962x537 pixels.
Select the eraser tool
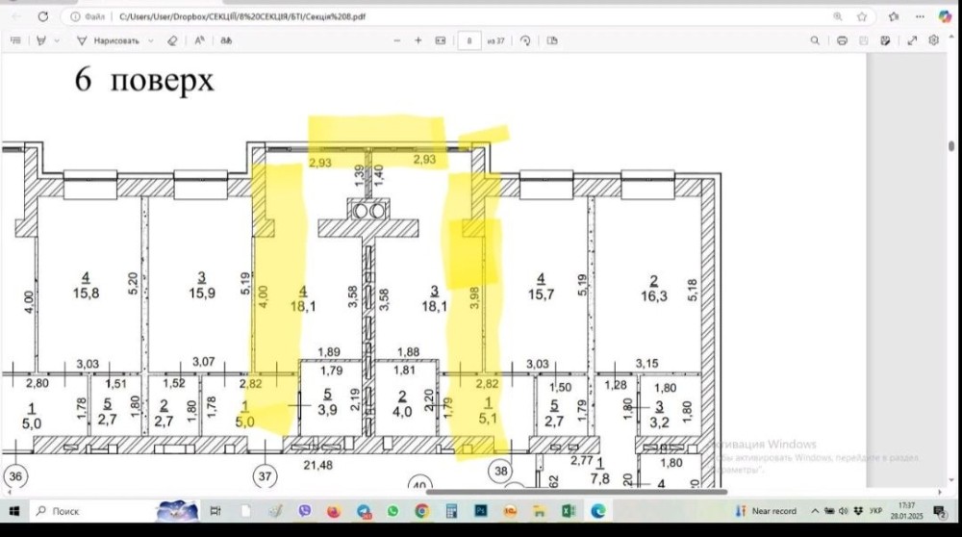click(x=172, y=40)
